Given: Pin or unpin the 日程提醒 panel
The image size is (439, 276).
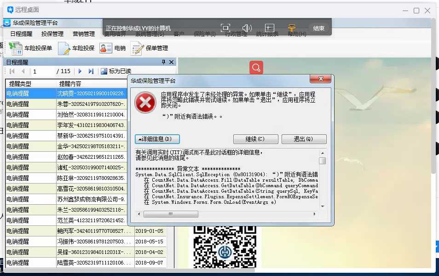Looking at the screenshot, I should [x=163, y=62].
